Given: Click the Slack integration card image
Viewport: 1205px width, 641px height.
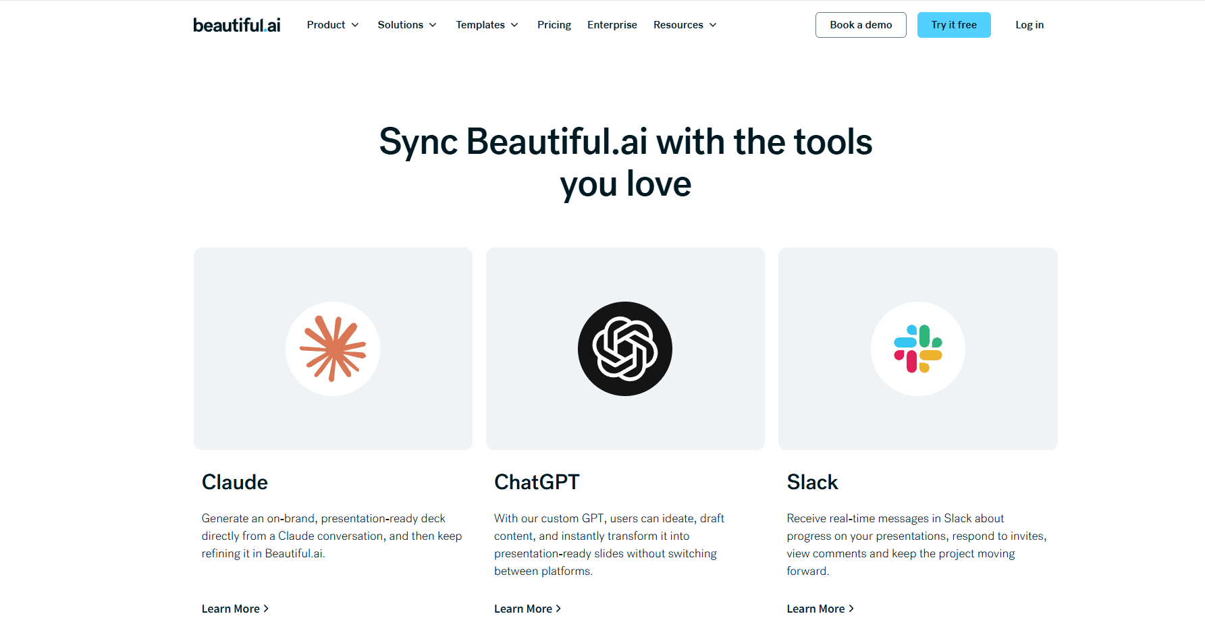Looking at the screenshot, I should pos(918,349).
